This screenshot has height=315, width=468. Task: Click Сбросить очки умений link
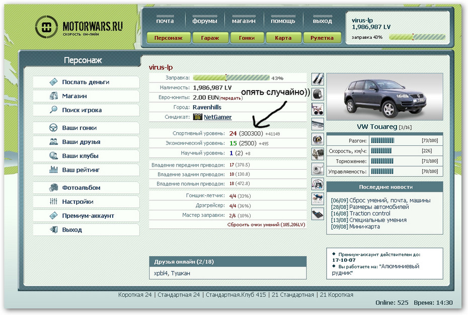(x=266, y=224)
